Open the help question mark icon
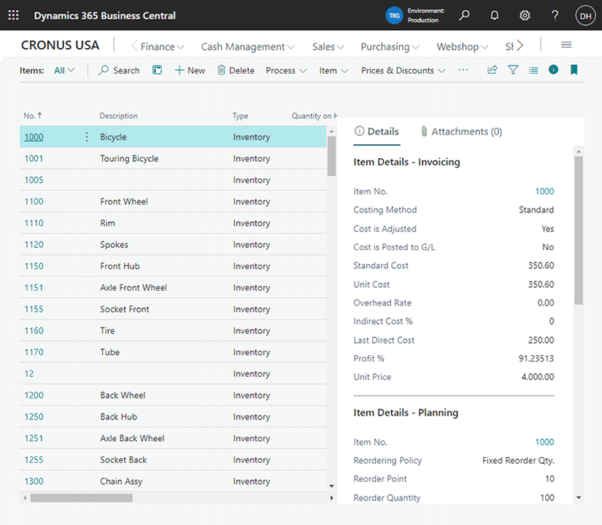The image size is (602, 525). click(555, 15)
